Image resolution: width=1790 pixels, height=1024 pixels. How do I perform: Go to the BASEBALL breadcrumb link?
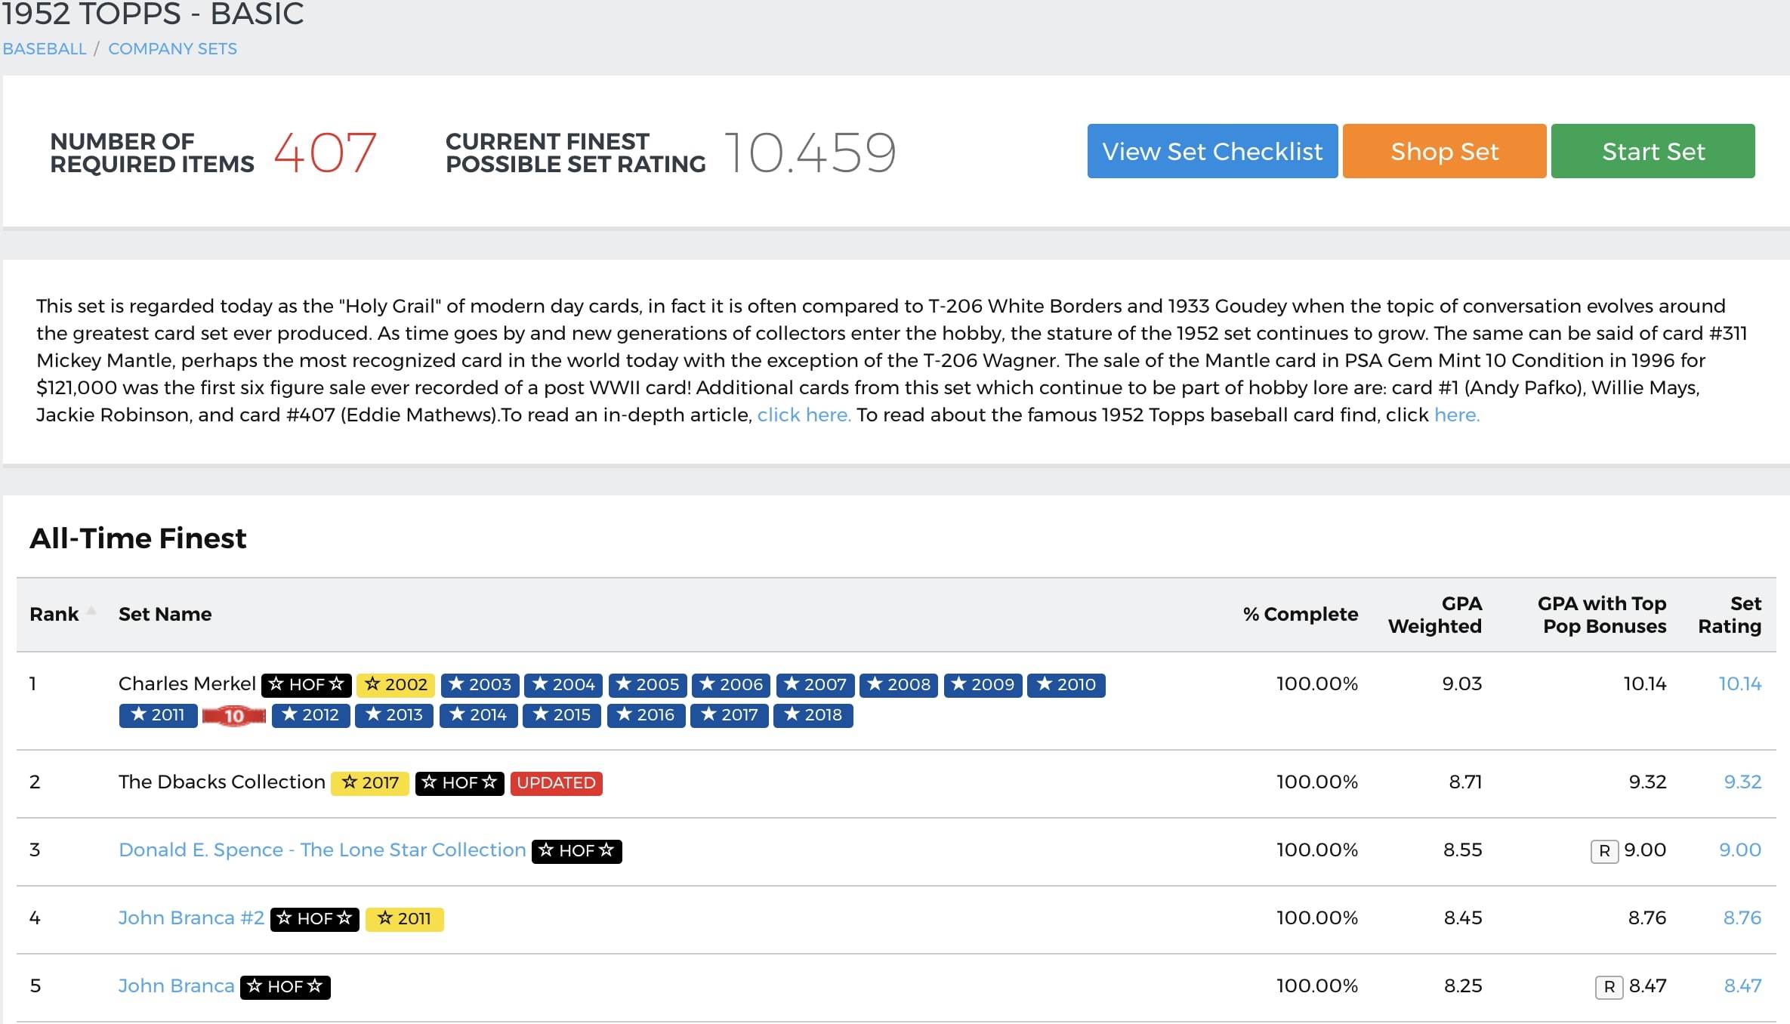tap(45, 48)
